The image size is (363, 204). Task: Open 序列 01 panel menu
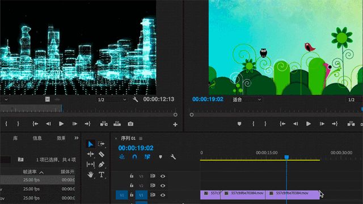[141, 138]
